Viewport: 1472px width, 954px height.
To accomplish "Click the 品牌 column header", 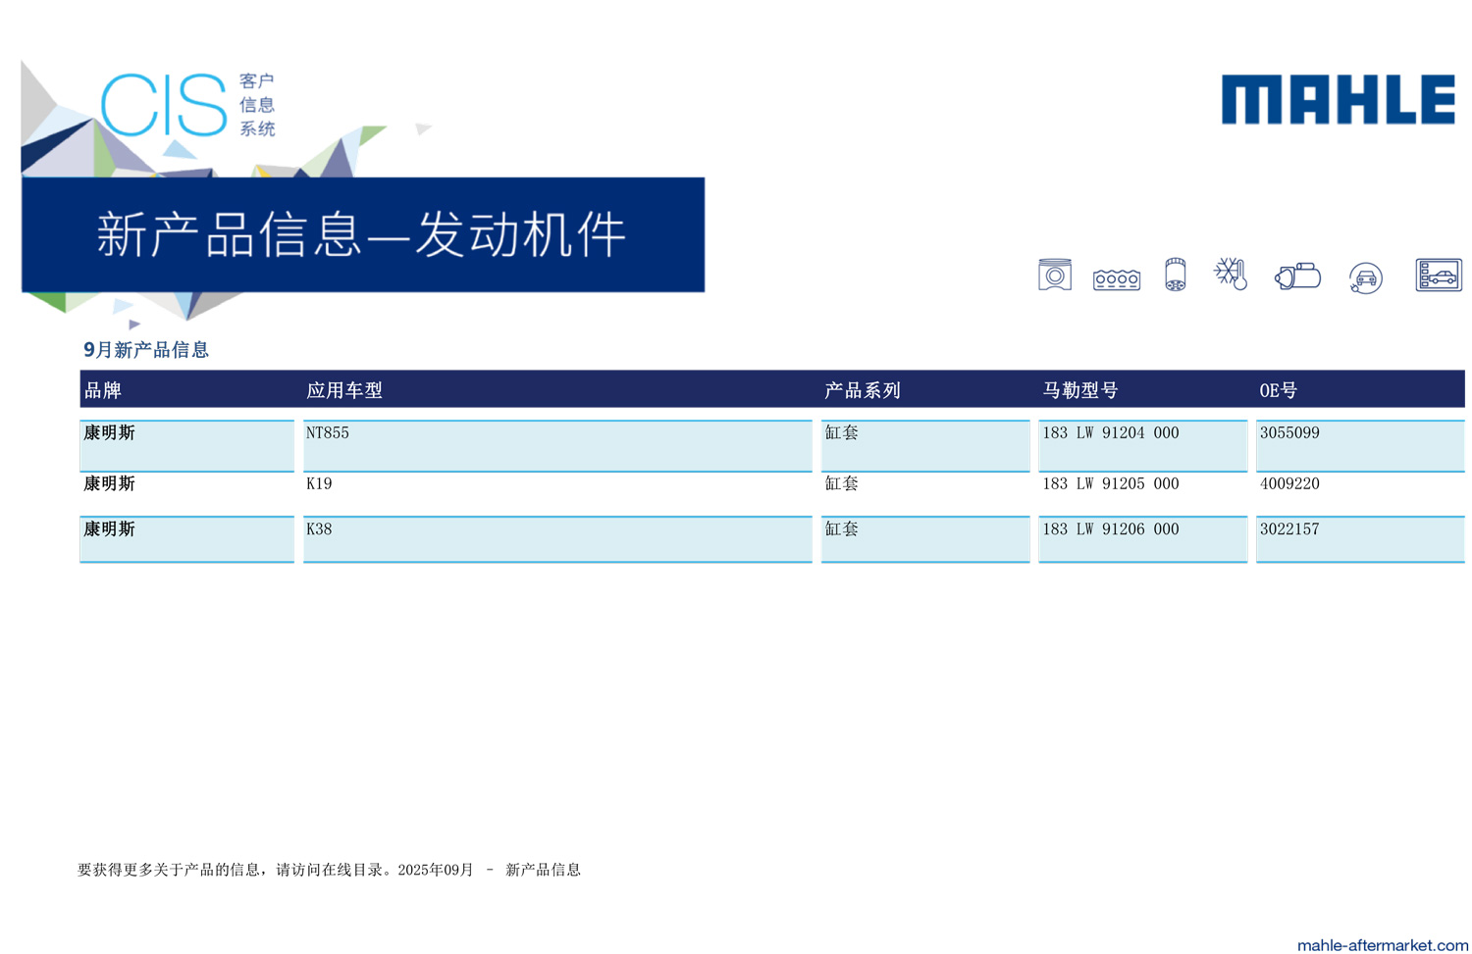I will (x=103, y=390).
